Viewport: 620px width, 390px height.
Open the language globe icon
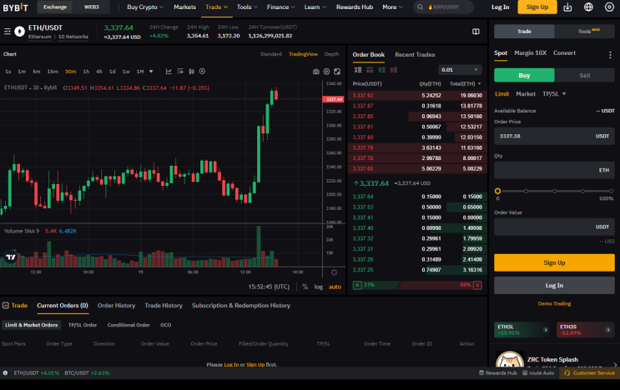pos(588,7)
